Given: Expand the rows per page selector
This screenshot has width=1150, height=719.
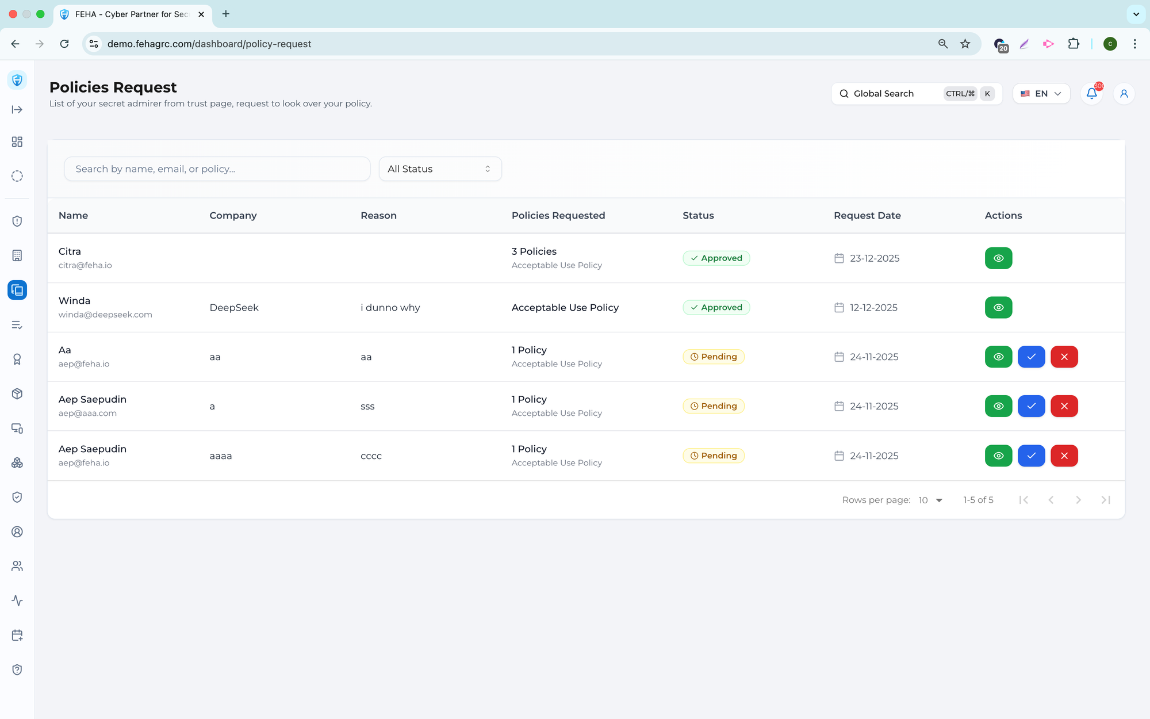Looking at the screenshot, I should (x=931, y=500).
